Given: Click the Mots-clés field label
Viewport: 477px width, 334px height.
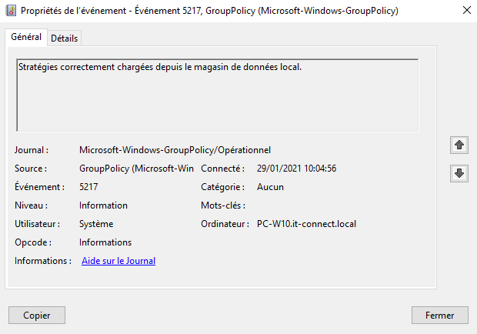Looking at the screenshot, I should click(222, 205).
